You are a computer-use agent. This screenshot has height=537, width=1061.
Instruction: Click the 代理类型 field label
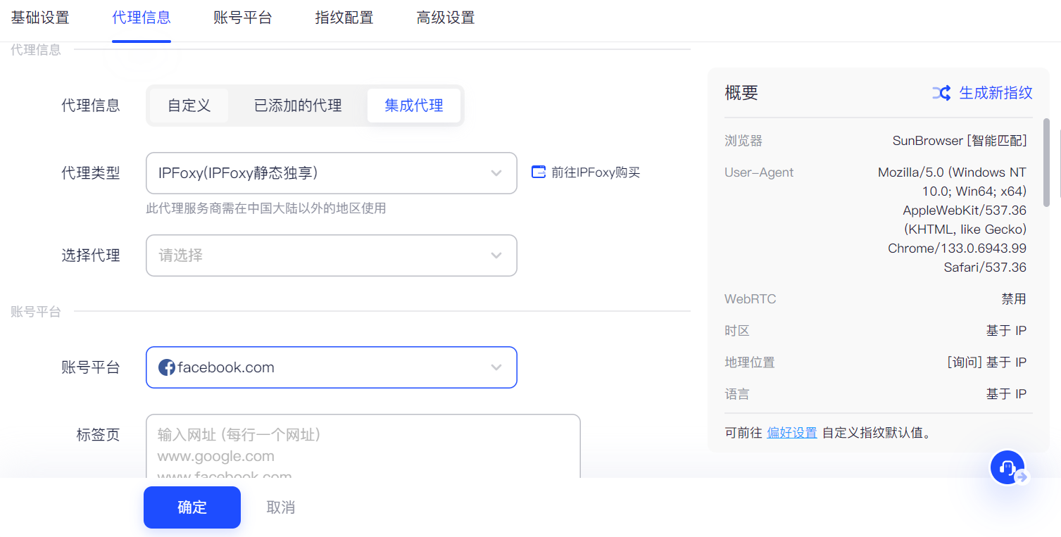(91, 173)
